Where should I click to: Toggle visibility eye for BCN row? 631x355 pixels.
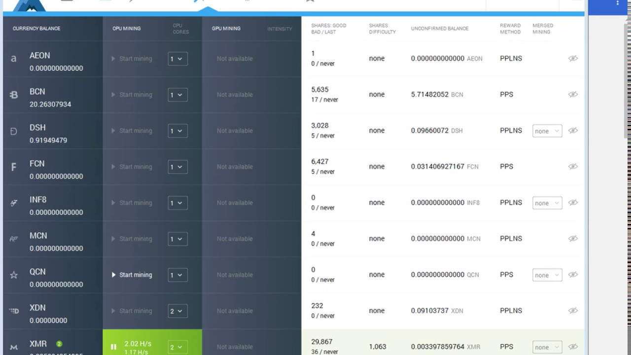573,94
